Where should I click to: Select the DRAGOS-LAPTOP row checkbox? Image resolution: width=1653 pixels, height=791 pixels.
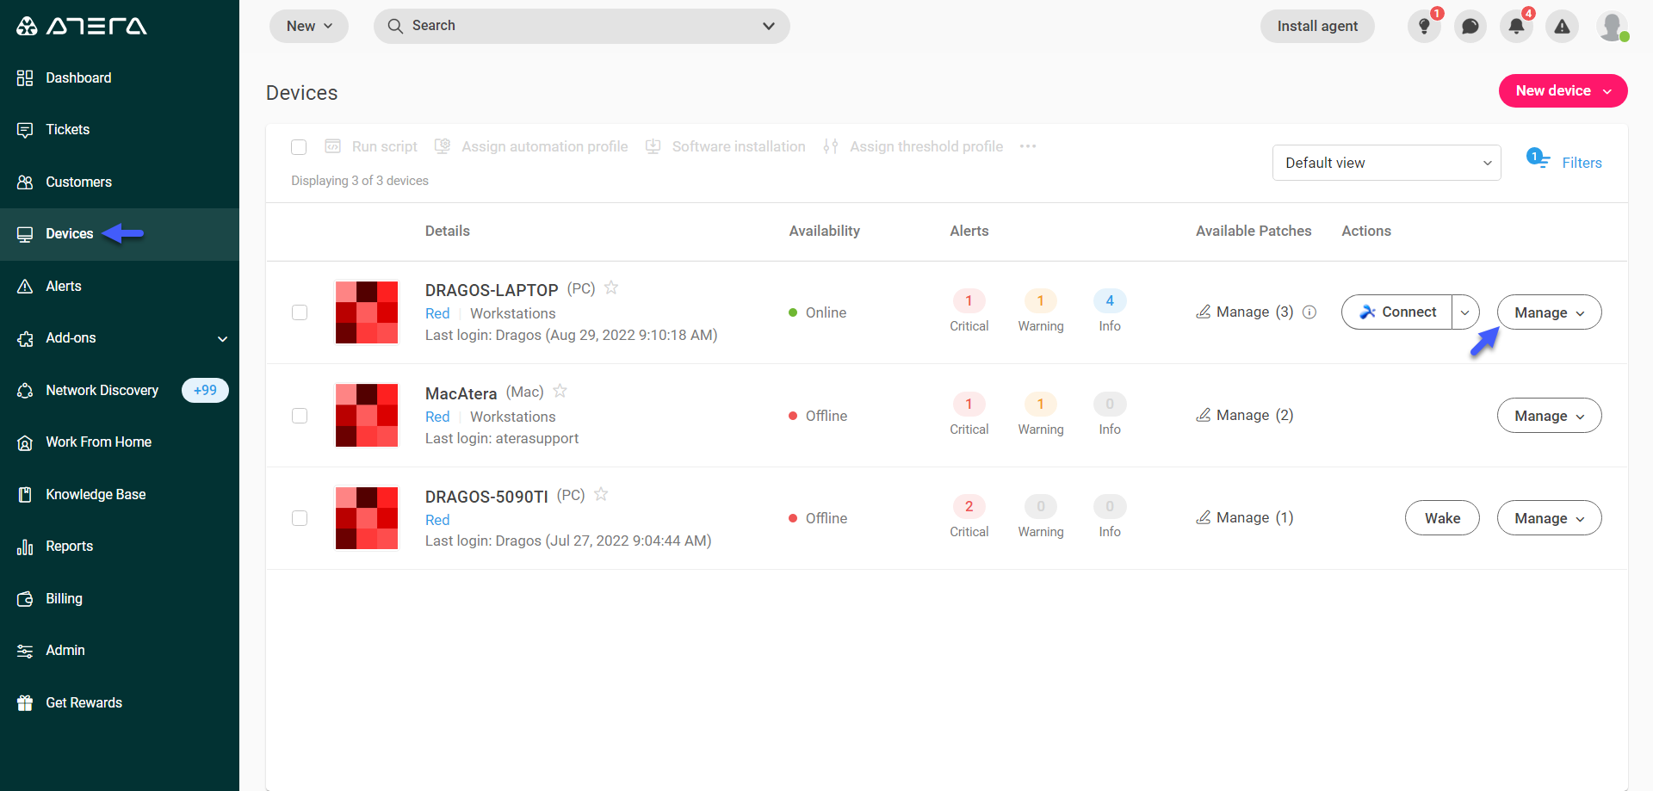(300, 312)
